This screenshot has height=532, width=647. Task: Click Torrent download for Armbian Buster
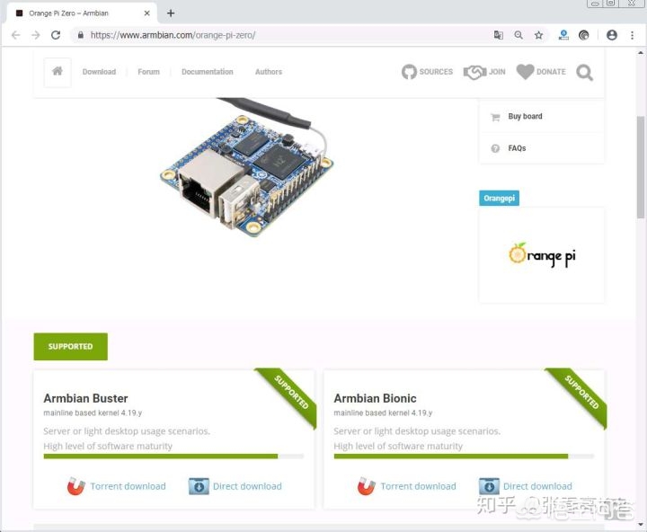click(128, 486)
